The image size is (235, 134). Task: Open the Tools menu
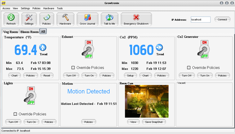(60, 8)
